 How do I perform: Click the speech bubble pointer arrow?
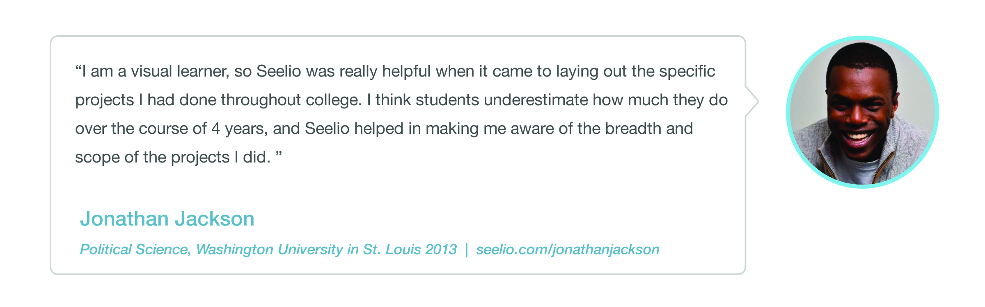(x=752, y=101)
